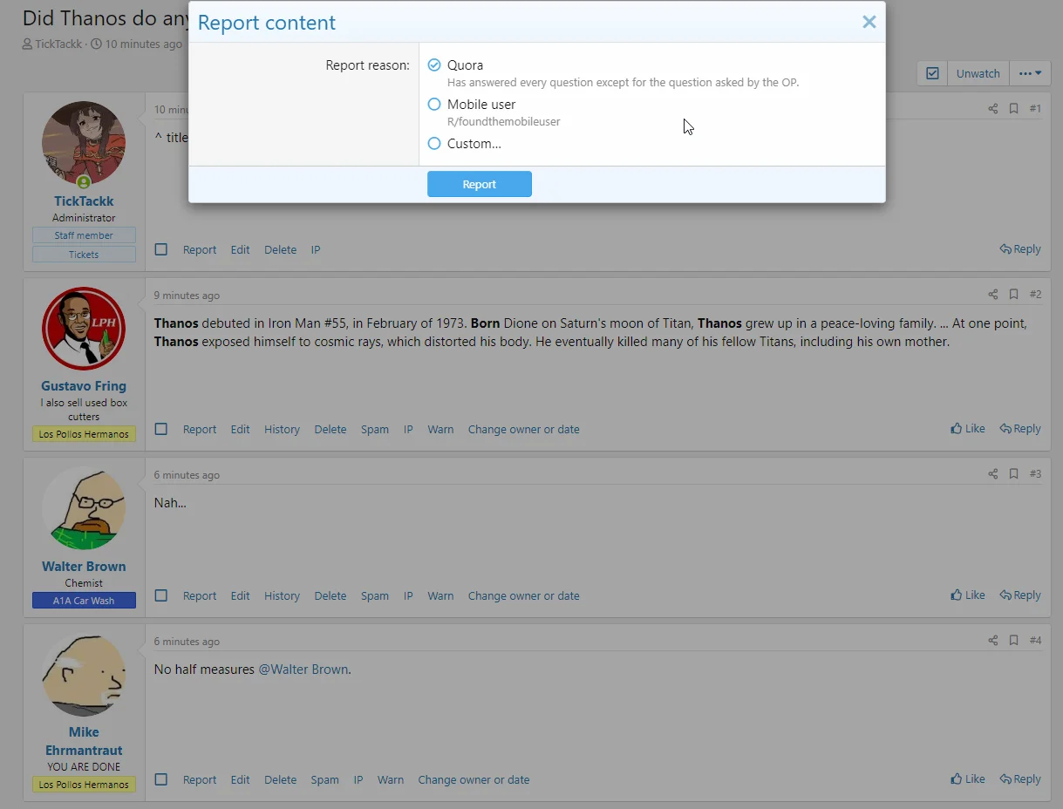Tick the checkbox on Gustavo Fring's post
This screenshot has height=809, width=1063.
pyautogui.click(x=161, y=429)
